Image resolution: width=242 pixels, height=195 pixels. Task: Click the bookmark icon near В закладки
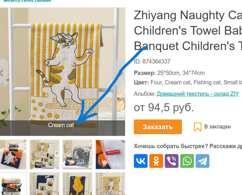click(x=198, y=127)
